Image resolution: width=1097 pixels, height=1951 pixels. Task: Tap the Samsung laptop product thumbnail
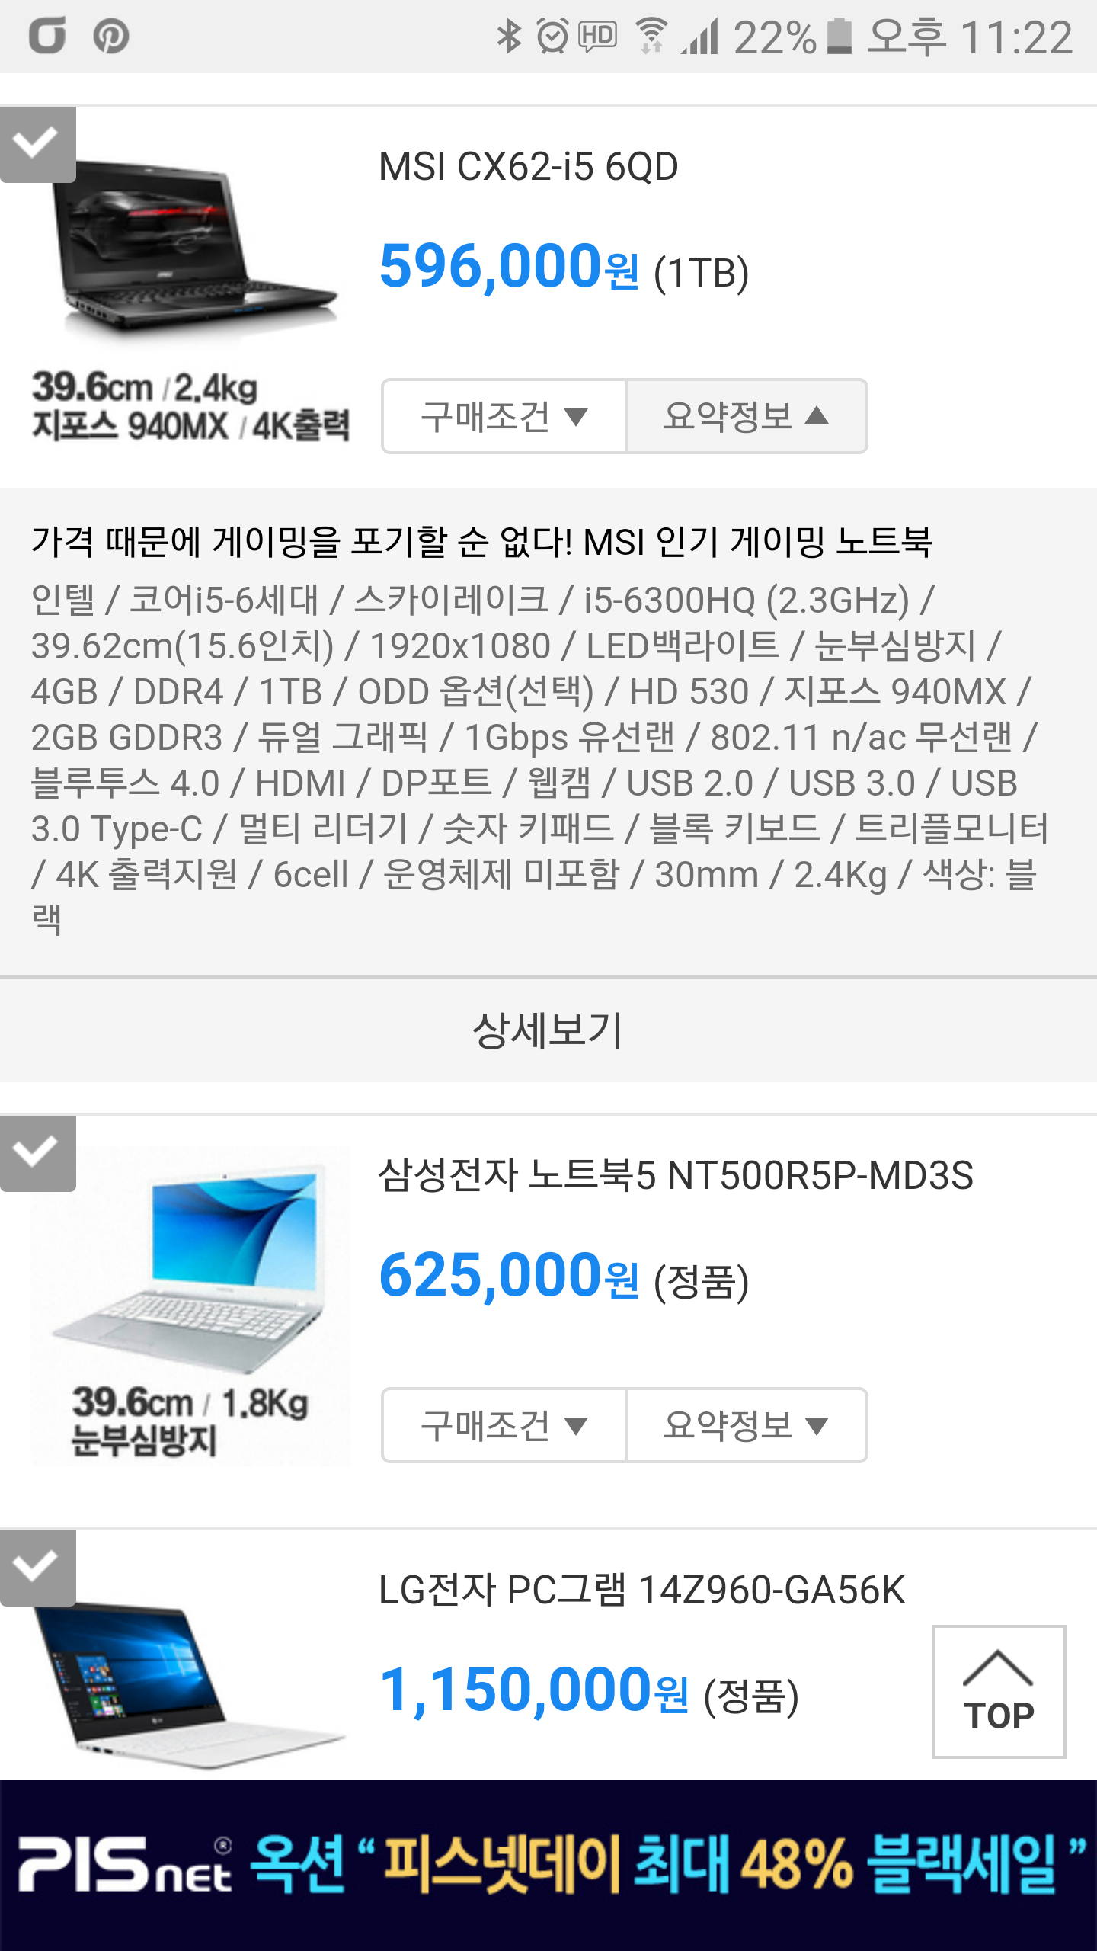click(x=190, y=1306)
